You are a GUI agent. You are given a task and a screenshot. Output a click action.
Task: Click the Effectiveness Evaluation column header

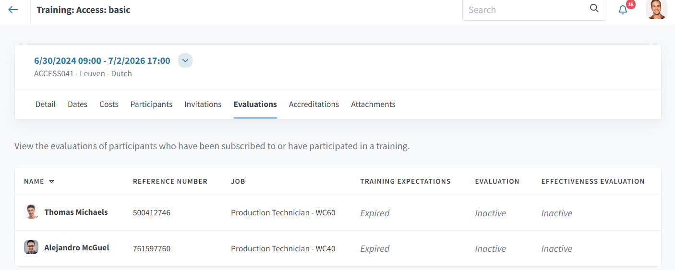(593, 181)
